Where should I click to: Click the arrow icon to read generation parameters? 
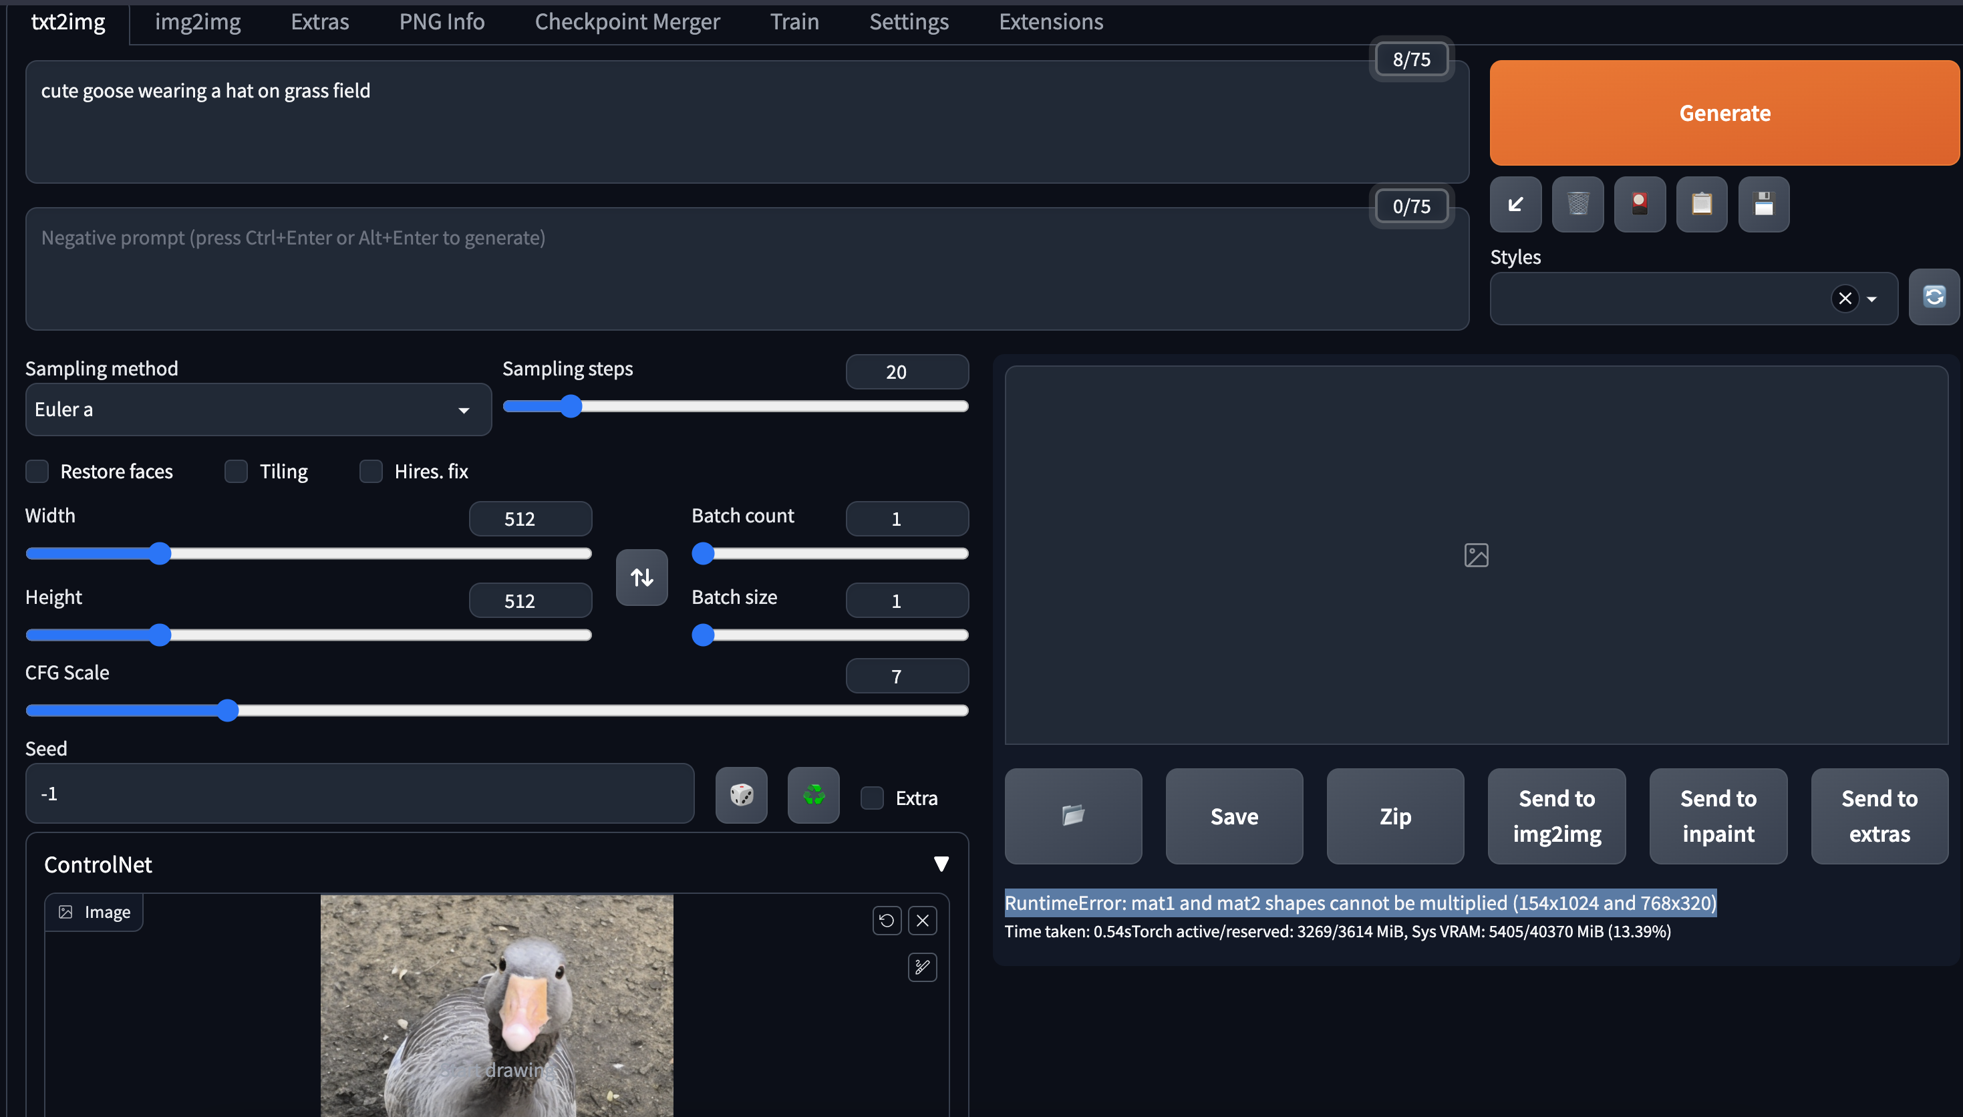(x=1515, y=204)
